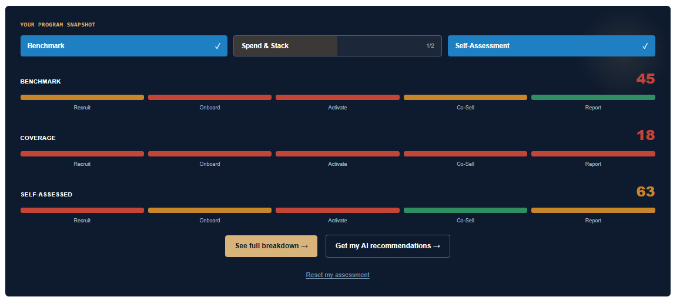Click See full breakdown button
Viewport: 680px width, 300px height.
pyautogui.click(x=271, y=246)
